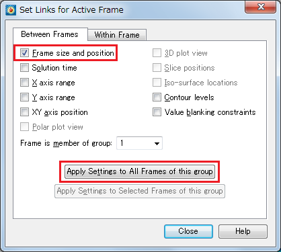Enable the Solution time checkbox
This screenshot has height=252, width=281.
click(x=24, y=68)
